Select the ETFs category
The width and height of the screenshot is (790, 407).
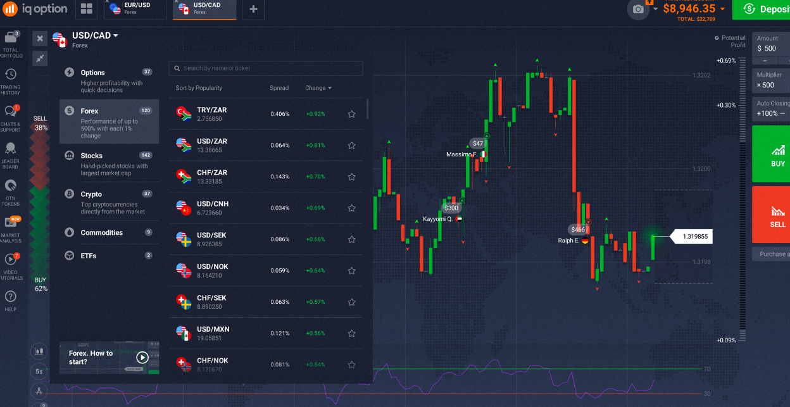click(x=109, y=256)
